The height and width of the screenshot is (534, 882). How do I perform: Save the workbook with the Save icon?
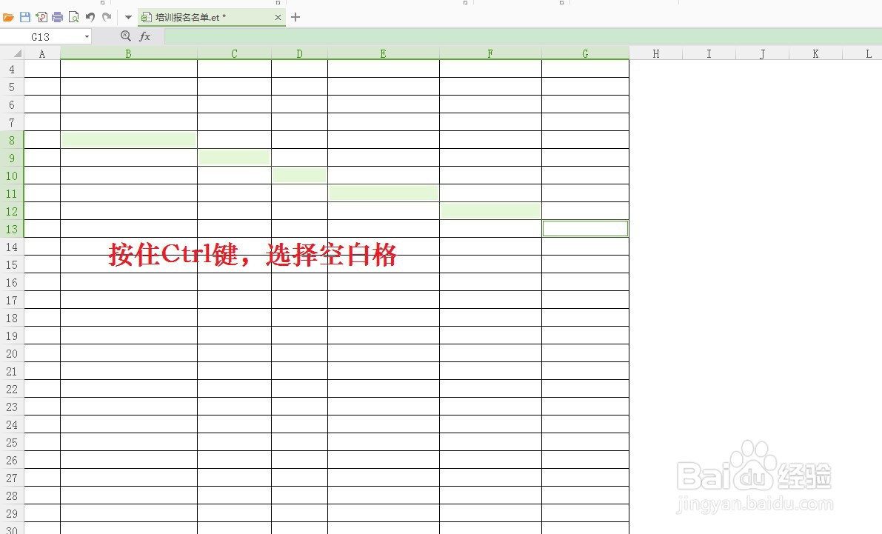[24, 16]
